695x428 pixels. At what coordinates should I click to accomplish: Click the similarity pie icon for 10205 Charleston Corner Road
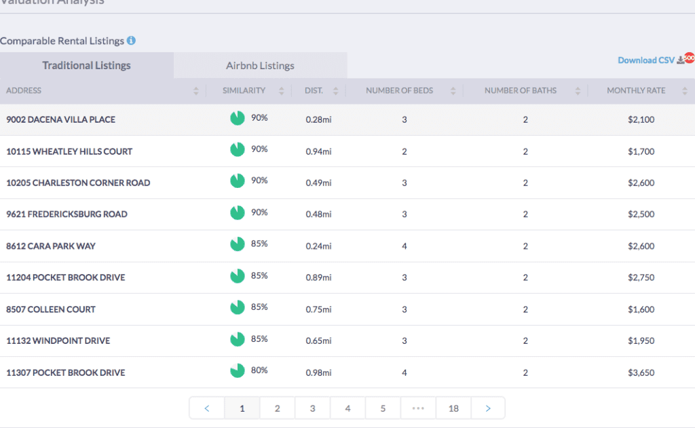237,181
